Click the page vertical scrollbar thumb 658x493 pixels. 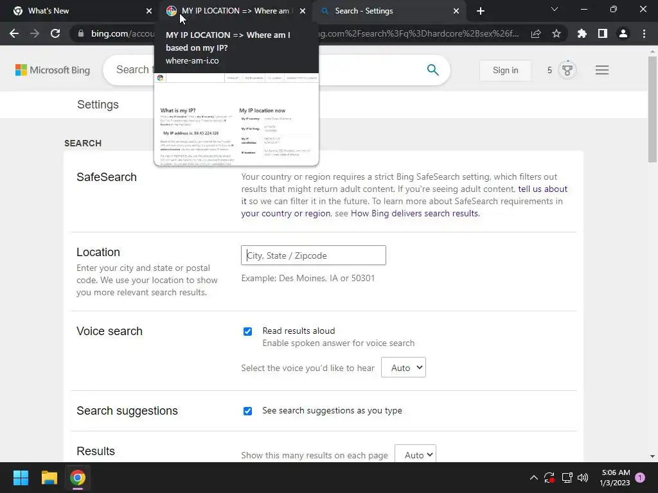pos(652,109)
